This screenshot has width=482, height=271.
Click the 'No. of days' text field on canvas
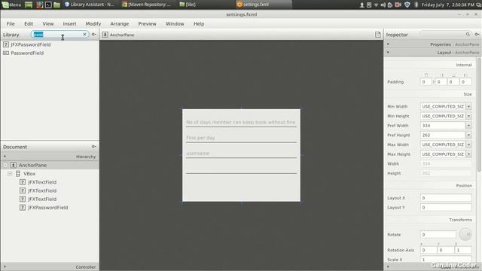click(x=241, y=122)
